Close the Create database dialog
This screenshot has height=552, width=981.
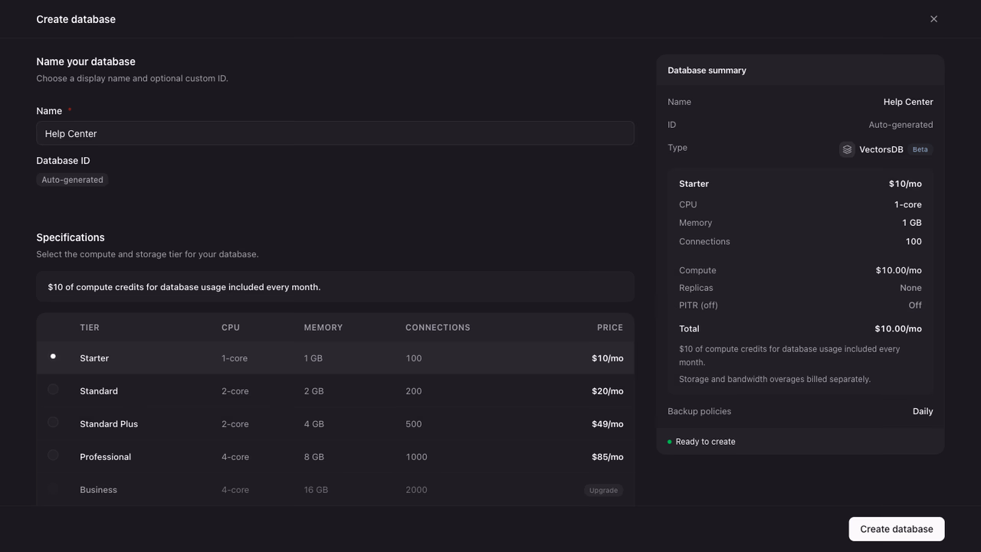click(933, 19)
